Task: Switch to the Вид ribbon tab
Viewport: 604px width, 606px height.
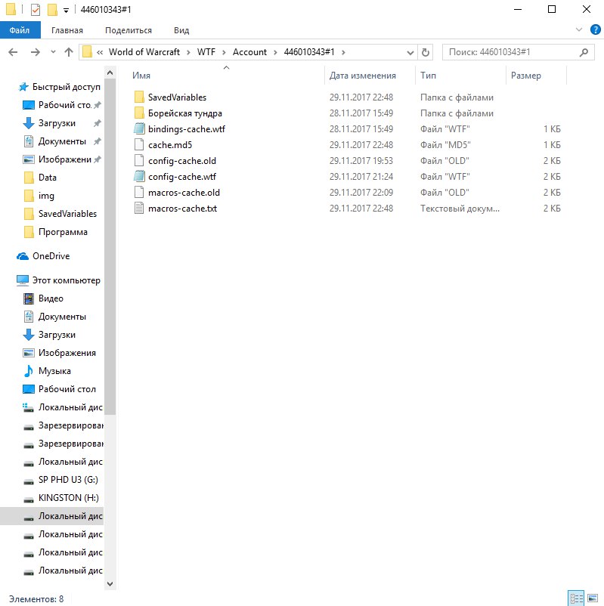Action: pyautogui.click(x=181, y=30)
